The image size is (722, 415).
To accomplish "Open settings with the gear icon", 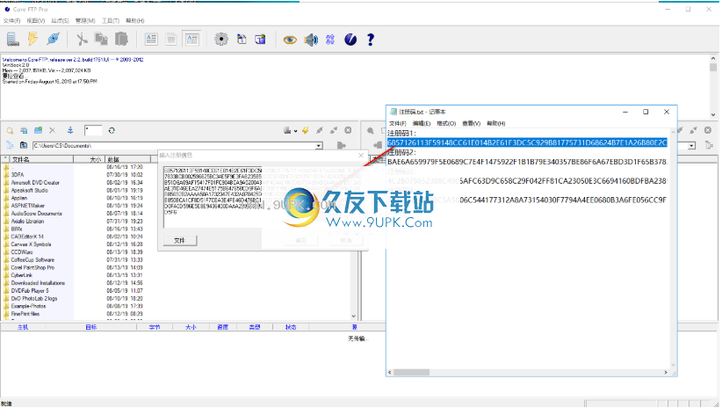I will [x=221, y=40].
